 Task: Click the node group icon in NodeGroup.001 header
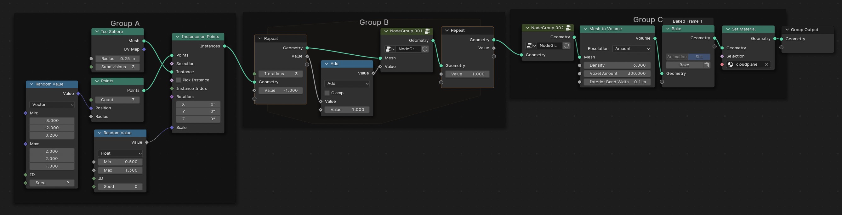[427, 31]
